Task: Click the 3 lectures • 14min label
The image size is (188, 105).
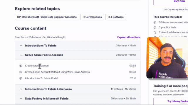Action: tap(126, 45)
